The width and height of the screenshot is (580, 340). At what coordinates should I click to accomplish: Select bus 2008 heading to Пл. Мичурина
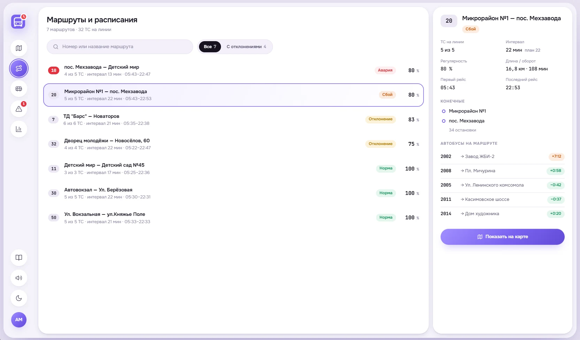[502, 171]
